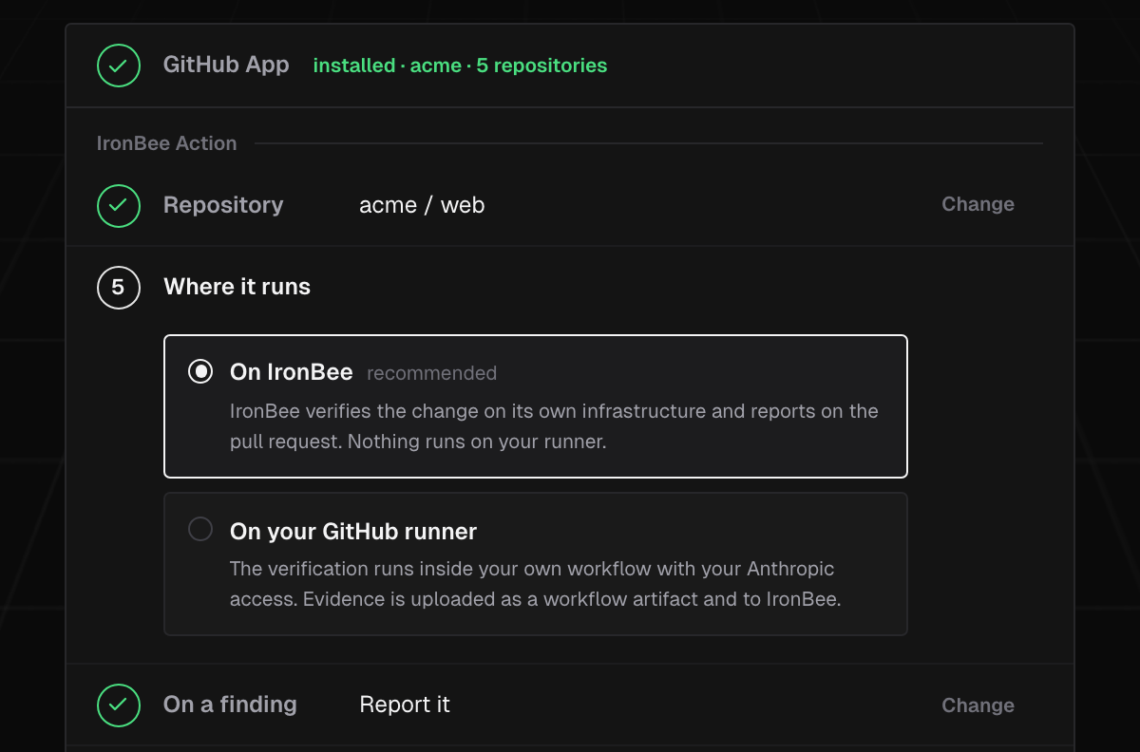
Task: Click the verification runs inside workflow description
Action: click(x=535, y=584)
